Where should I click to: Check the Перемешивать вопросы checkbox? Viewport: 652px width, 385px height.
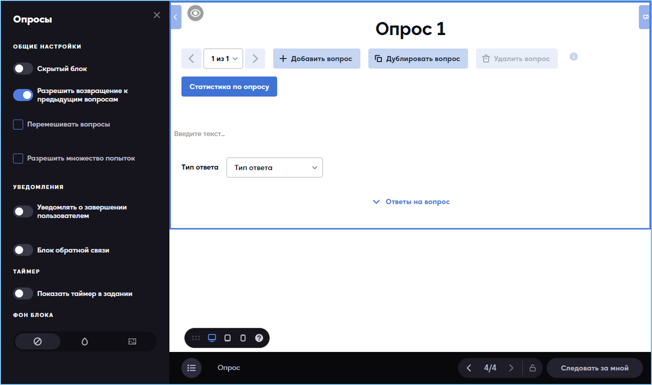(x=18, y=124)
